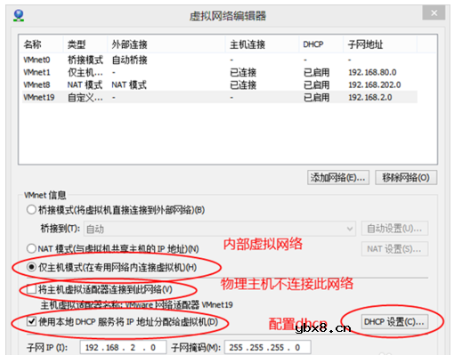Click subnet address 192.168.2.0 in list
Screen dimensions: 454x355
(370, 97)
